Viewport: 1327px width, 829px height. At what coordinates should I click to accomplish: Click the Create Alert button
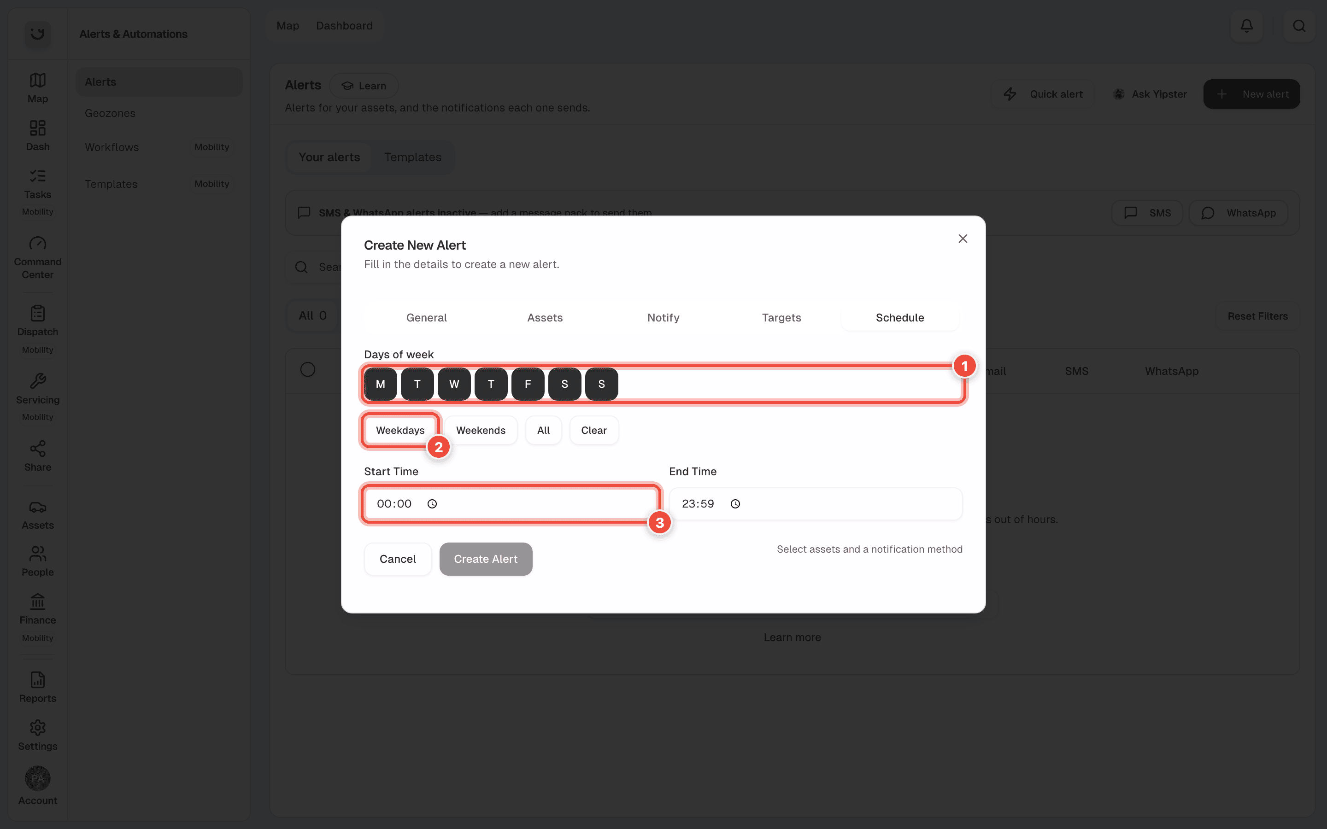pyautogui.click(x=486, y=559)
